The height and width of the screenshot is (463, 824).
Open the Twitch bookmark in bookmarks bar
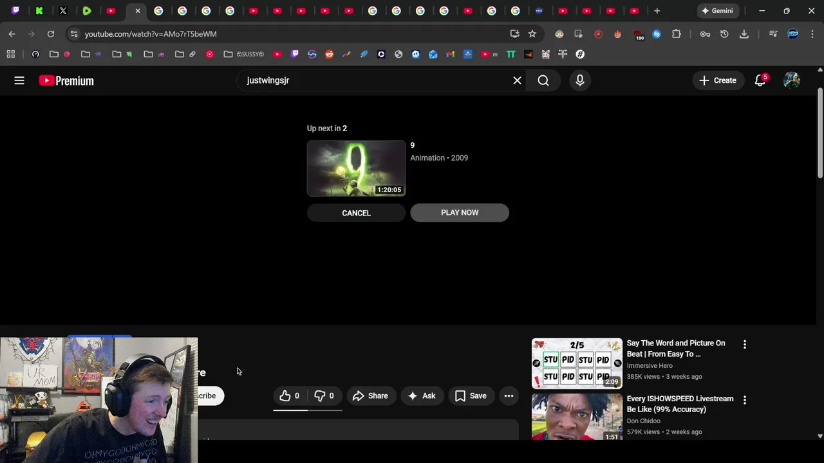click(295, 54)
